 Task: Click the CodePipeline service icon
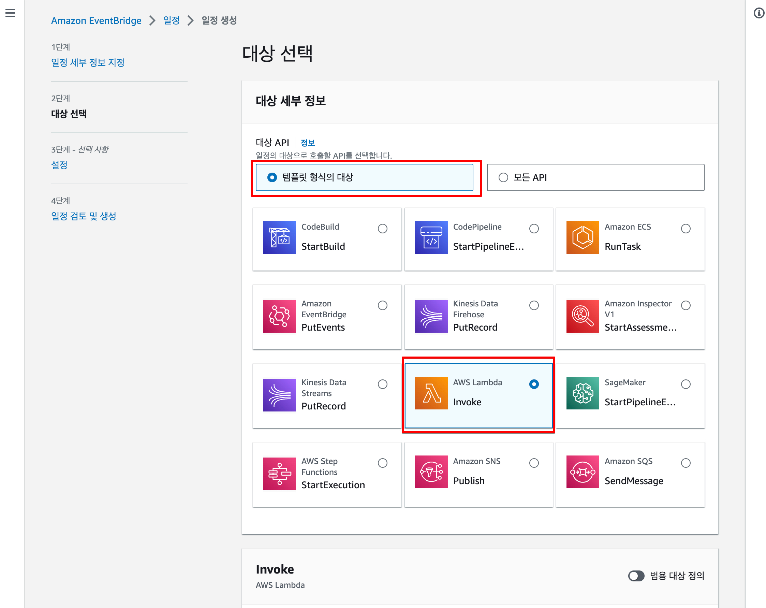click(431, 237)
